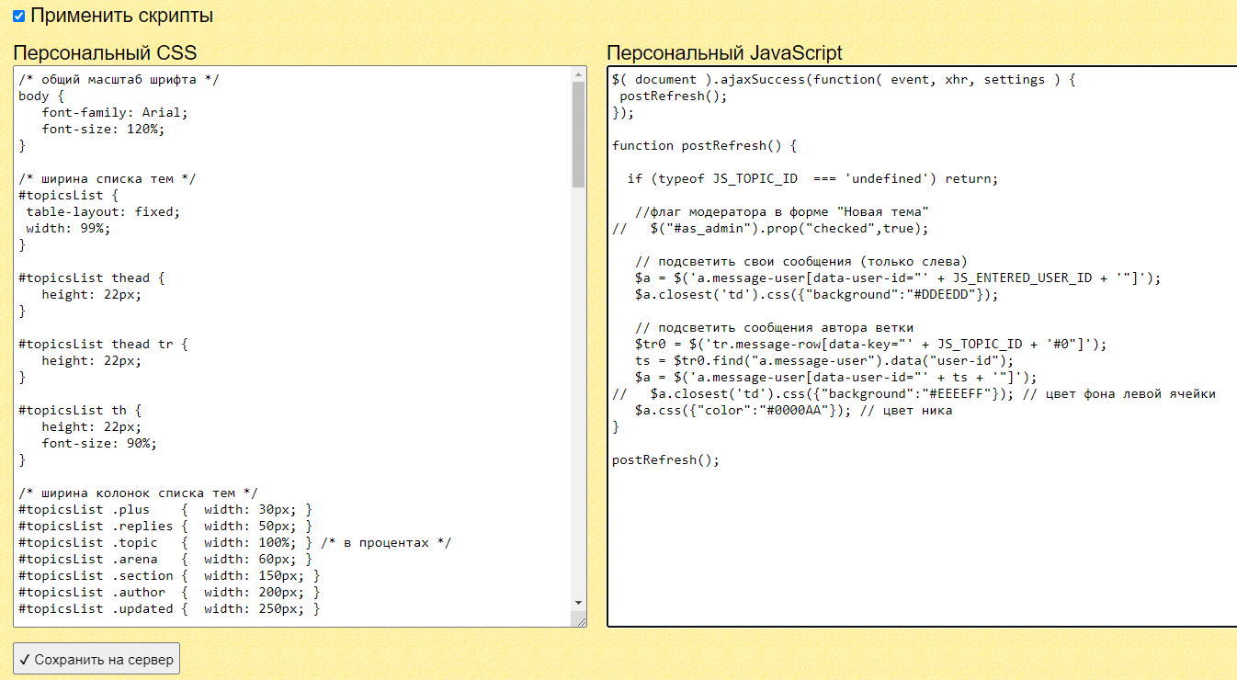This screenshot has width=1237, height=680.
Task: Click the empty CSS scrollbar track below thumb
Action: pos(578,386)
